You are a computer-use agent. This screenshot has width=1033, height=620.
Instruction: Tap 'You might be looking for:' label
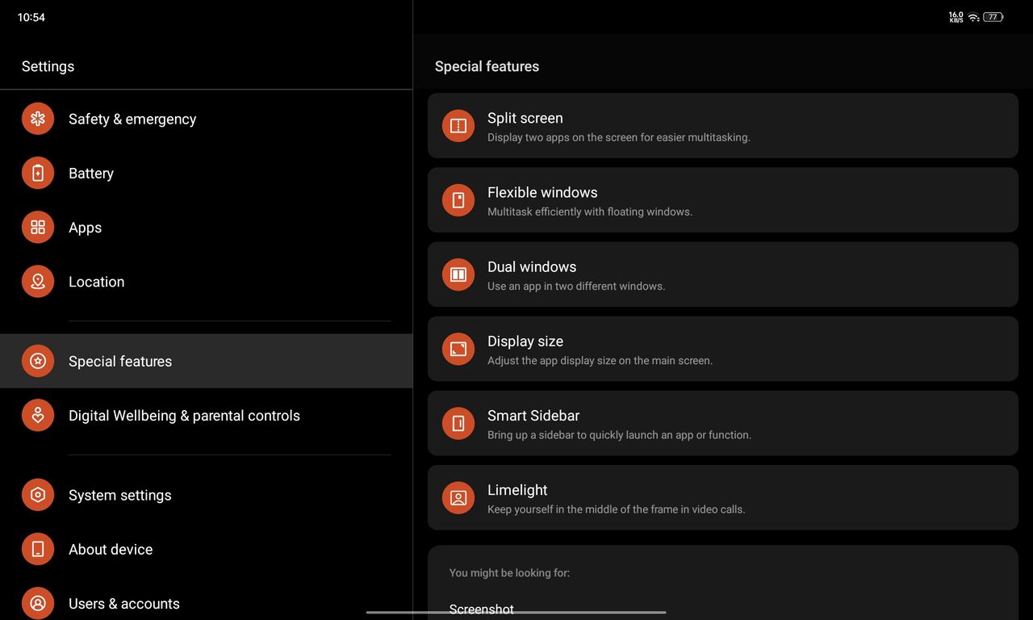509,572
